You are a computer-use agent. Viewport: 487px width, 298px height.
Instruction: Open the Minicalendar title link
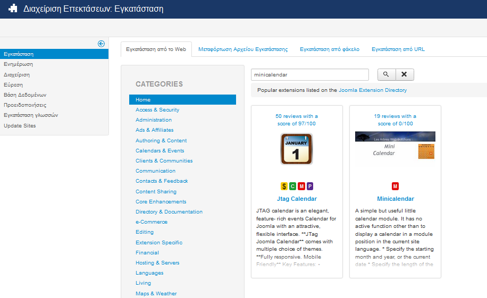[x=396, y=199]
